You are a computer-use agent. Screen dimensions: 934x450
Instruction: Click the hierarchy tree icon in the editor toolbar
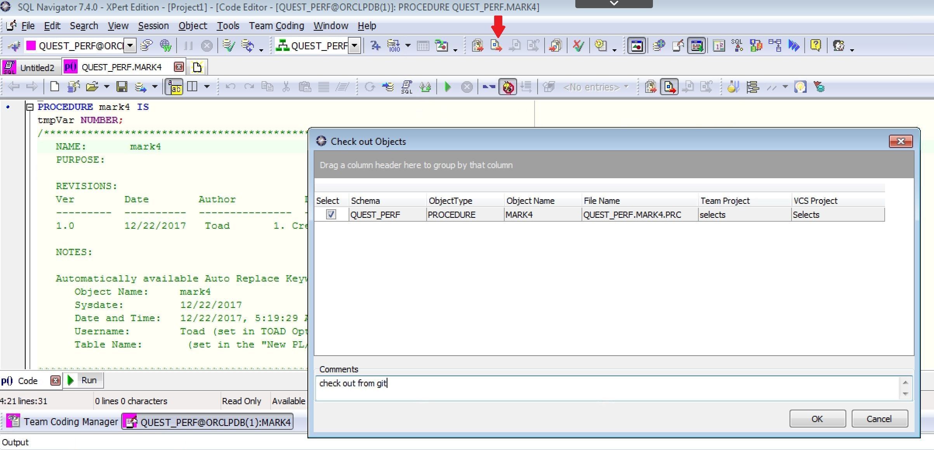coord(753,87)
